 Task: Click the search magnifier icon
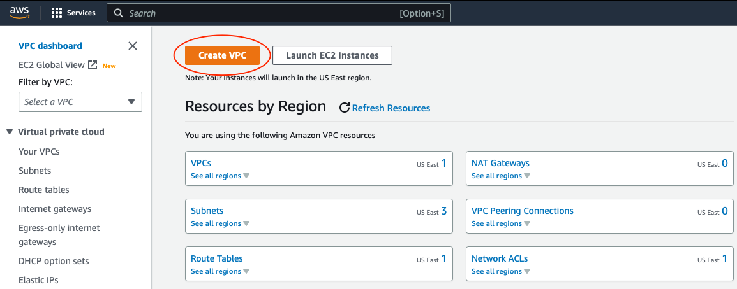tap(119, 13)
